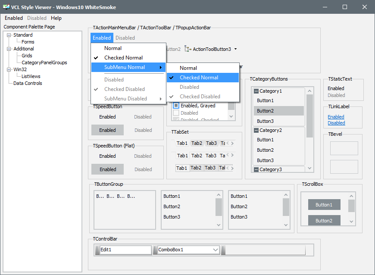Viewport: 375px width, 275px height.
Task: Click the Disabled TLinkLabel link
Action: point(336,123)
